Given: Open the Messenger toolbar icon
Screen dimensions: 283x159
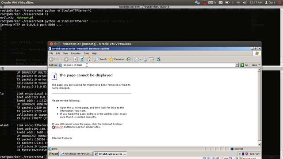Looking at the screenshot, I should [158, 59].
